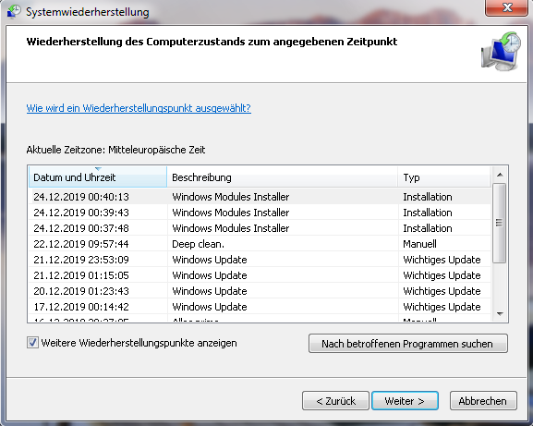The height and width of the screenshot is (426, 533).
Task: Close the Systemwiederherstellung window
Action: 506,7
